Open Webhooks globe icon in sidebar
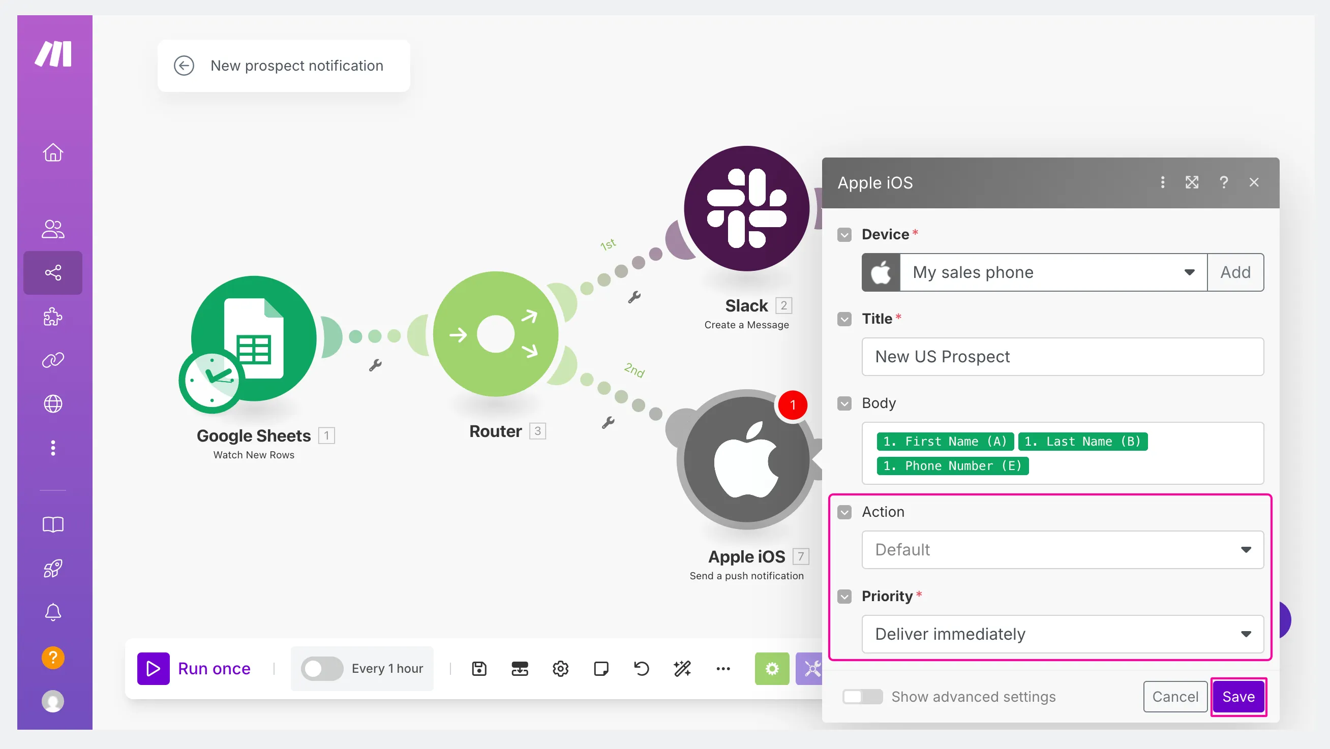1330x749 pixels. (53, 403)
